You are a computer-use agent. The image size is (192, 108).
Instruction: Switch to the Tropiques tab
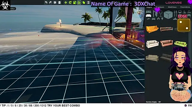(160, 7)
